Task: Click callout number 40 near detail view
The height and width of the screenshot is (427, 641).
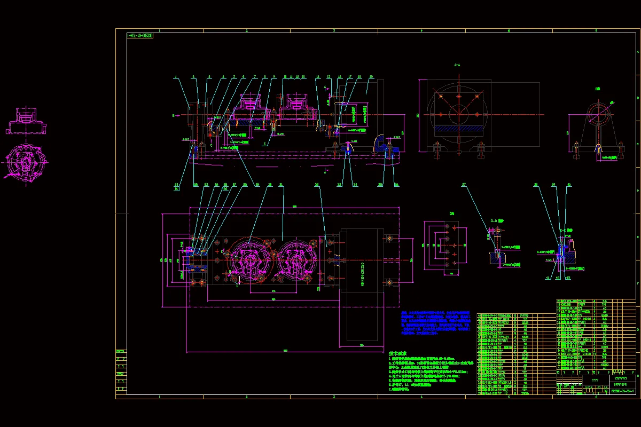Action: 569,185
